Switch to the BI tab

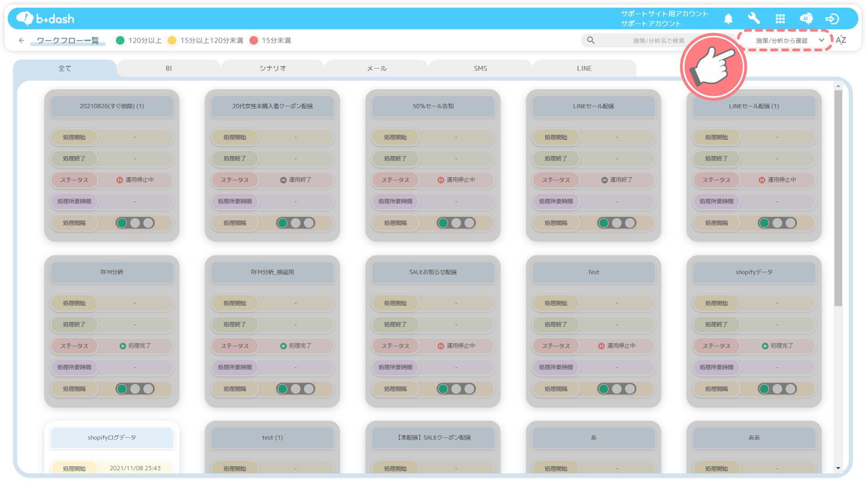[x=169, y=68]
